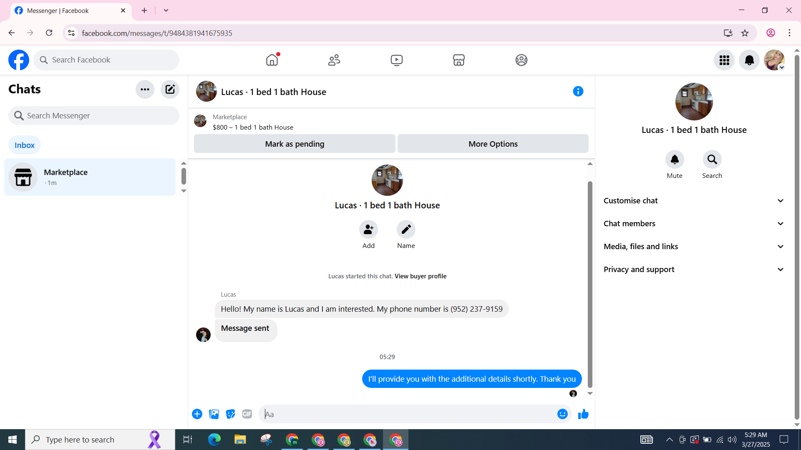Click the Search Messenger field
This screenshot has width=801, height=450.
point(94,116)
